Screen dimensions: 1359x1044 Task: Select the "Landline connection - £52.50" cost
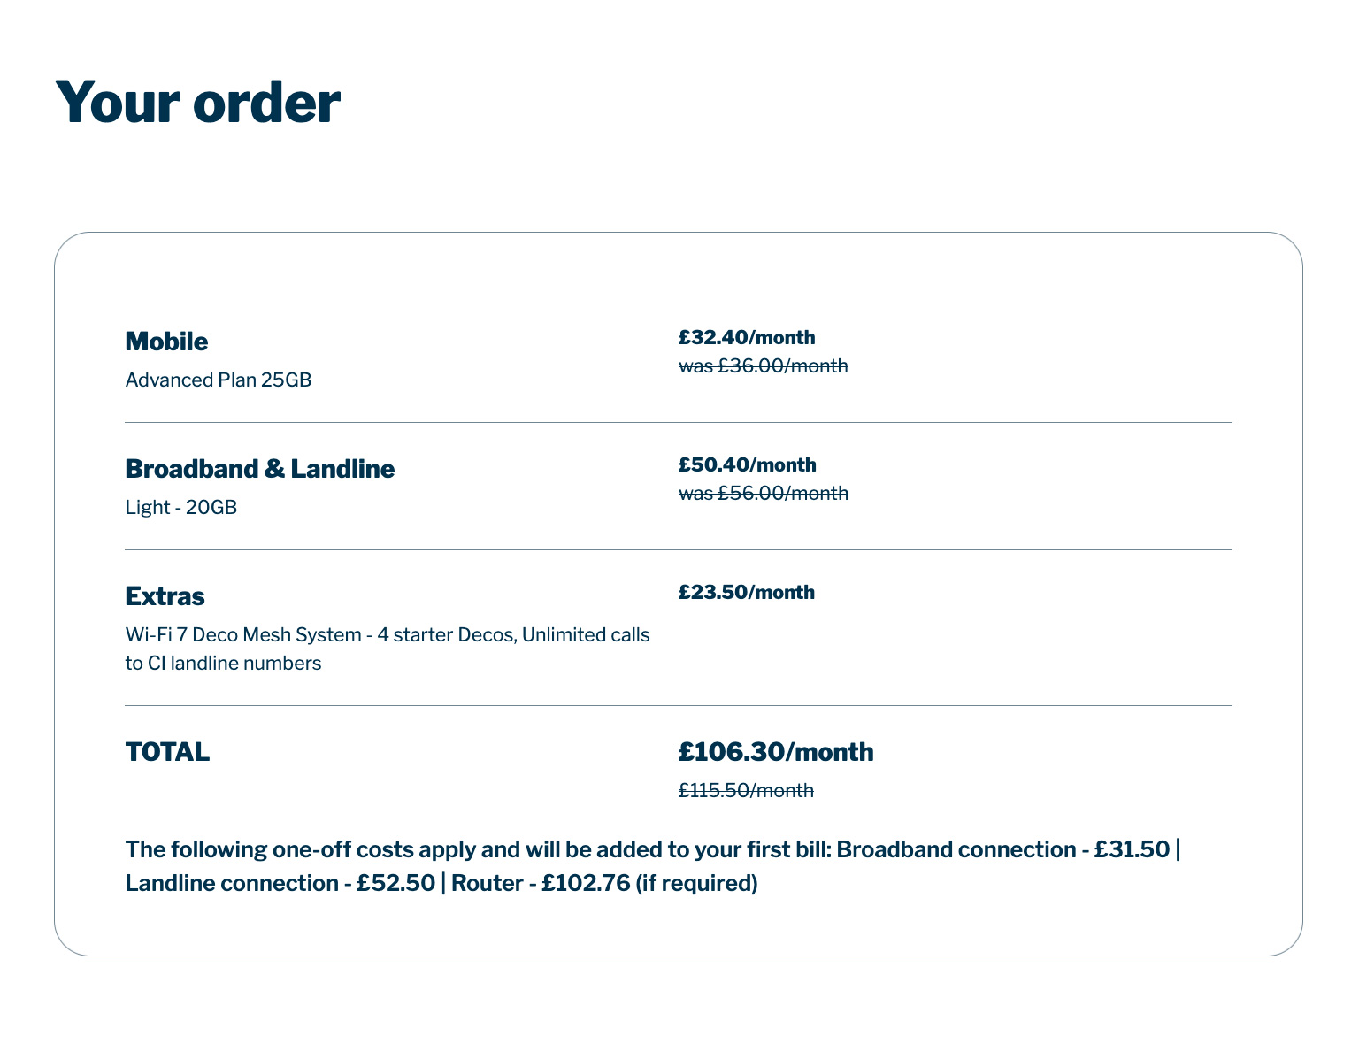(x=280, y=884)
